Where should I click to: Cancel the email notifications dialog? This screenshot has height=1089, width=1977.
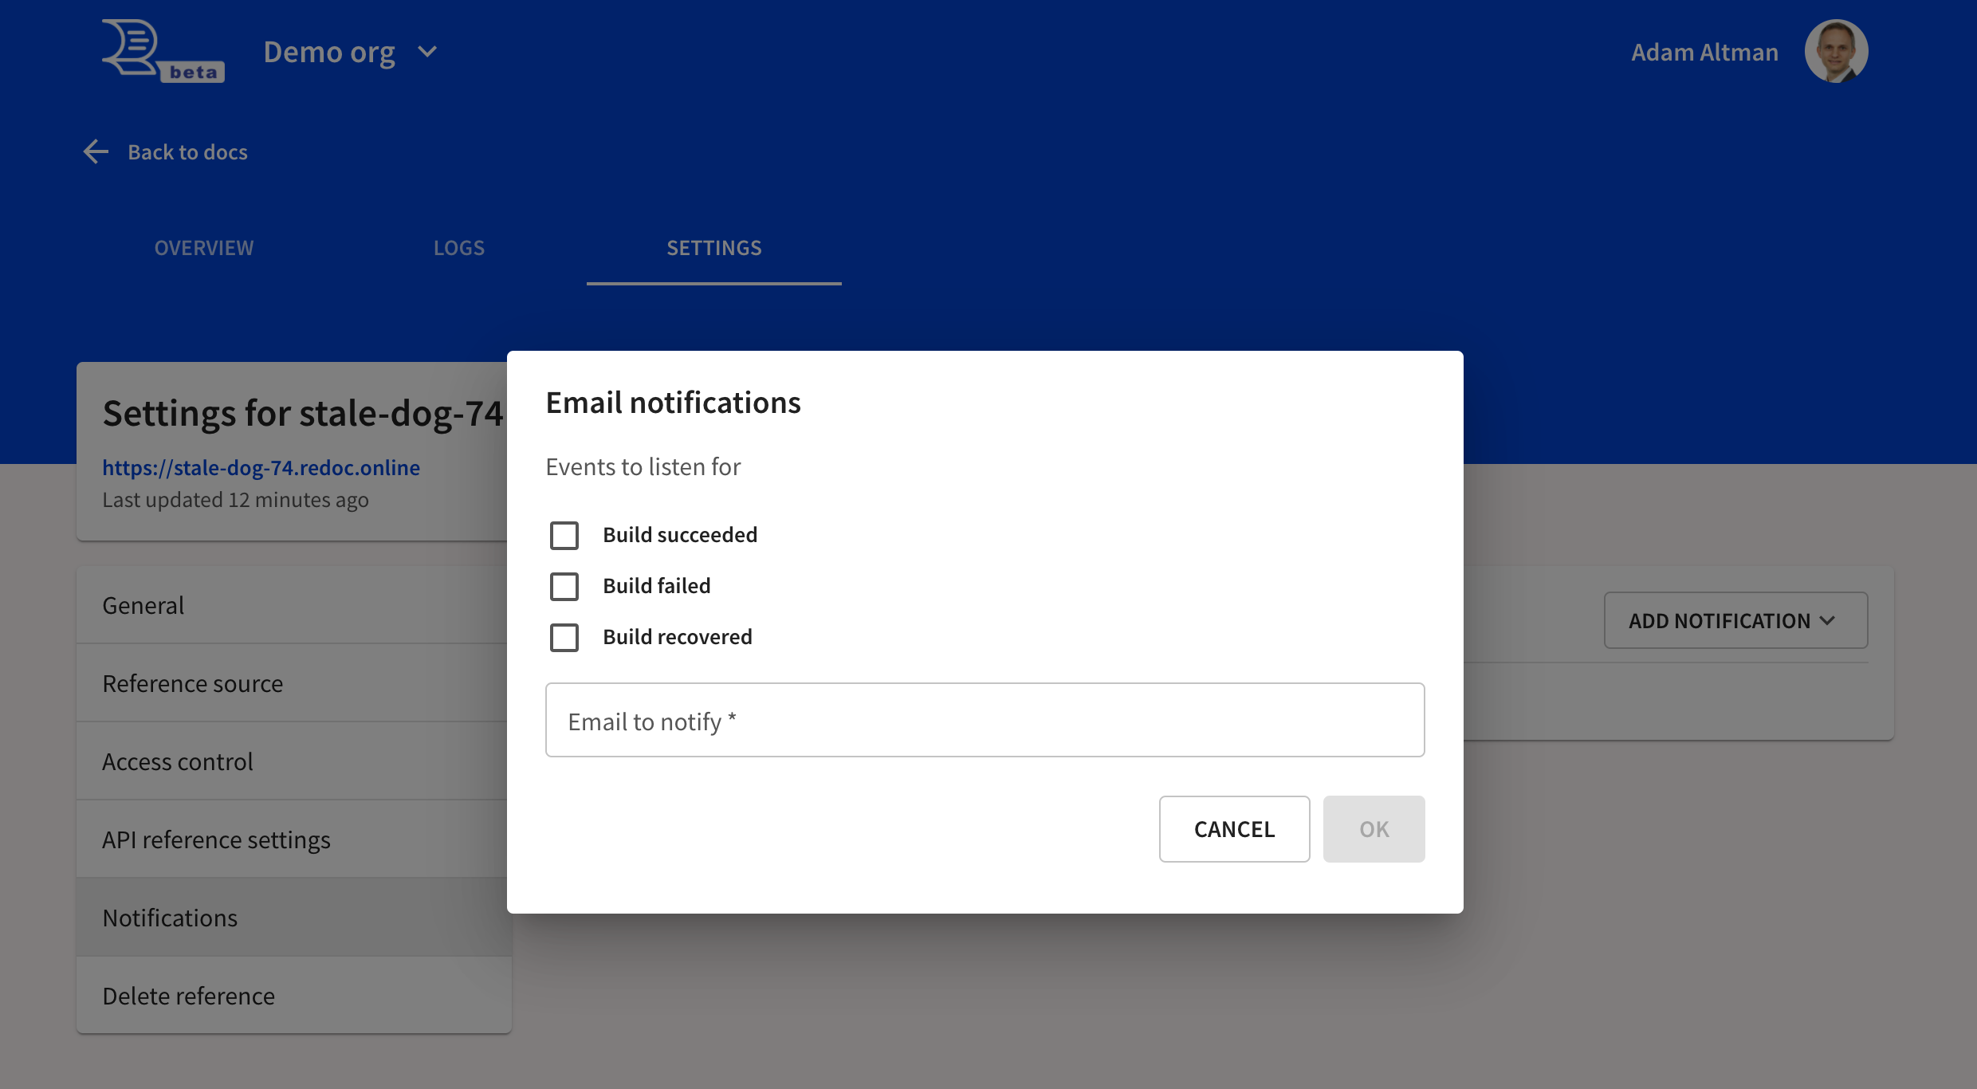(1234, 829)
